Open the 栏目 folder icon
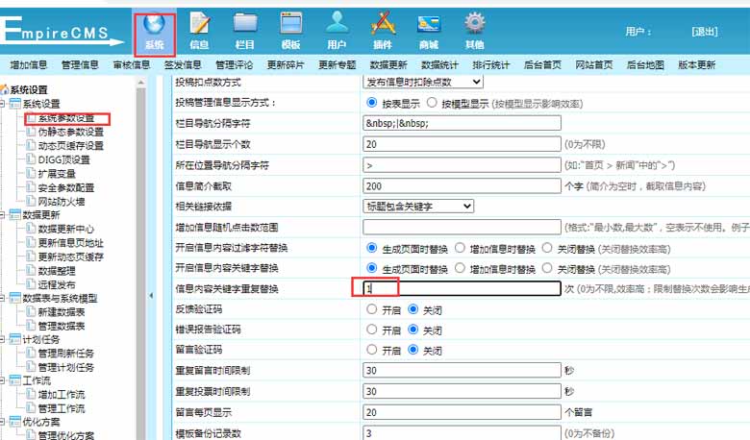This screenshot has height=440, width=750. click(245, 24)
